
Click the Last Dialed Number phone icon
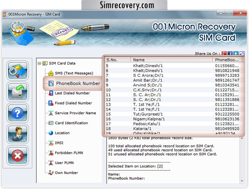click(x=51, y=93)
